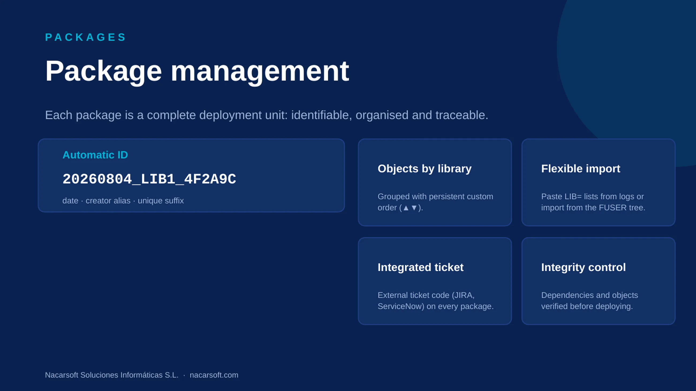Select the ID 20260804_LIB1_4F2A9C
696x391 pixels.
tap(149, 179)
